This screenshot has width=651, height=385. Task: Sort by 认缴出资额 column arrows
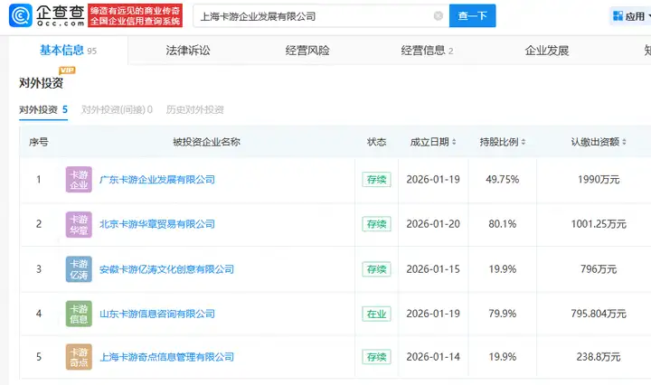[x=624, y=142]
